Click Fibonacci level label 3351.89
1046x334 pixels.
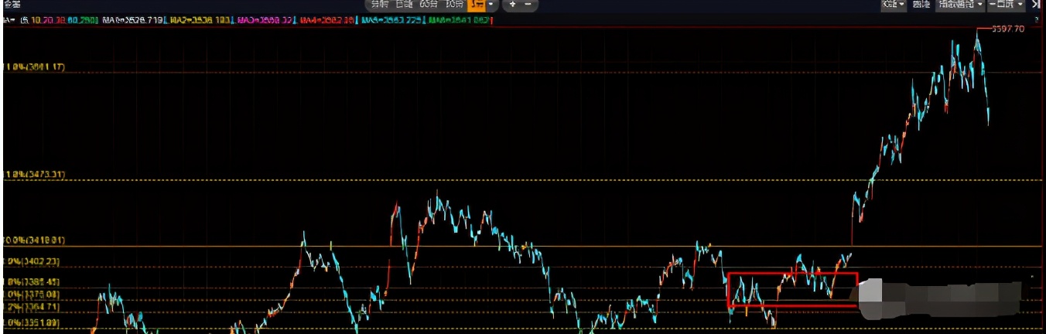click(x=32, y=322)
